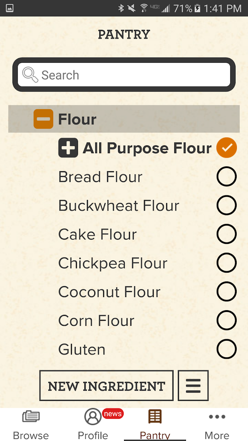This screenshot has width=248, height=441.
Task: Expand All Purpose Flour plus icon
Action: (x=68, y=148)
